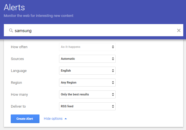Open the How often dropdown
The height and width of the screenshot is (130, 186).
tap(87, 47)
